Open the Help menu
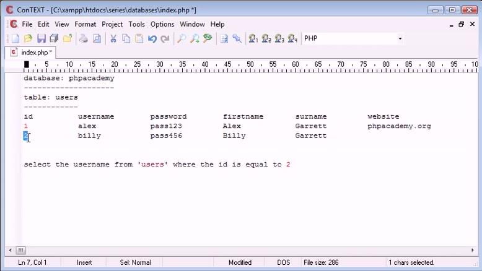 tap(217, 24)
